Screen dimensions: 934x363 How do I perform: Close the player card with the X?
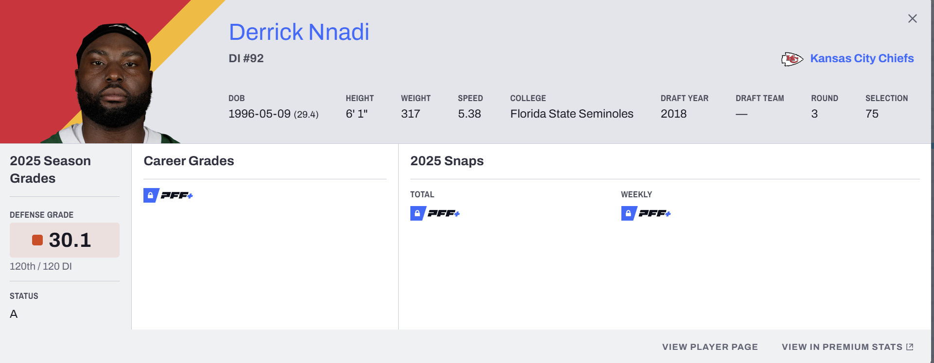[912, 18]
